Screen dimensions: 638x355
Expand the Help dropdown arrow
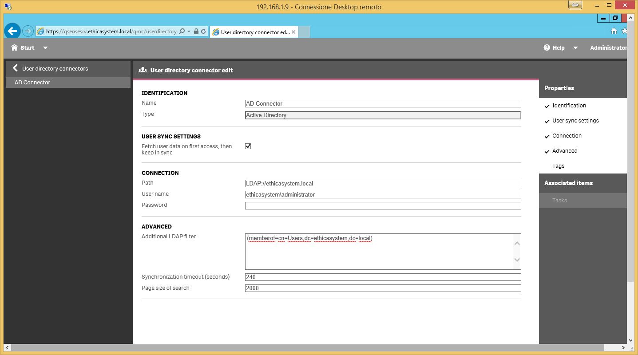pyautogui.click(x=575, y=48)
